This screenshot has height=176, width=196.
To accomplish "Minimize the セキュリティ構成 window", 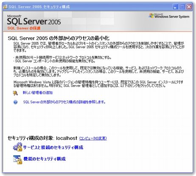I will click(x=175, y=7).
